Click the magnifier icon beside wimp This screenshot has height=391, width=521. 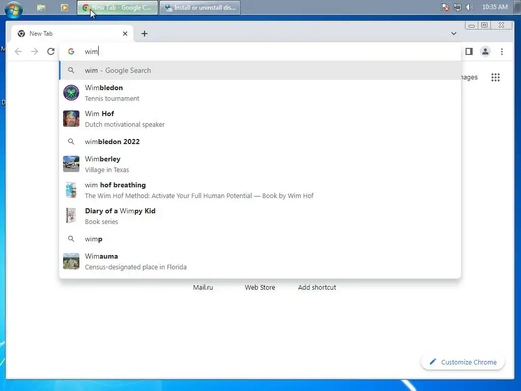71,239
